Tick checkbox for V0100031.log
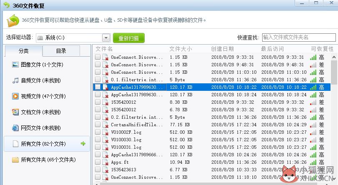This screenshot has width=338, height=185. pyautogui.click(x=98, y=147)
